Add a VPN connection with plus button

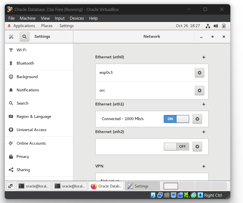tap(204, 166)
